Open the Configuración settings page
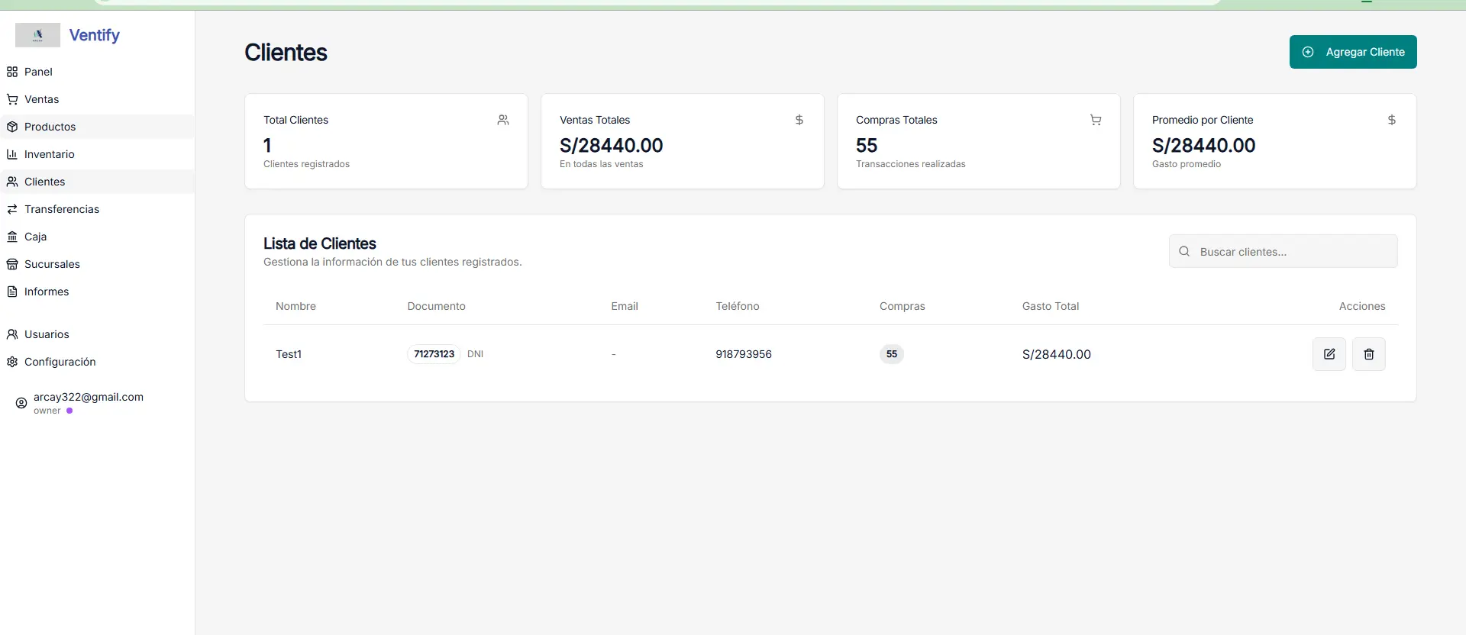Image resolution: width=1466 pixels, height=635 pixels. coord(60,362)
